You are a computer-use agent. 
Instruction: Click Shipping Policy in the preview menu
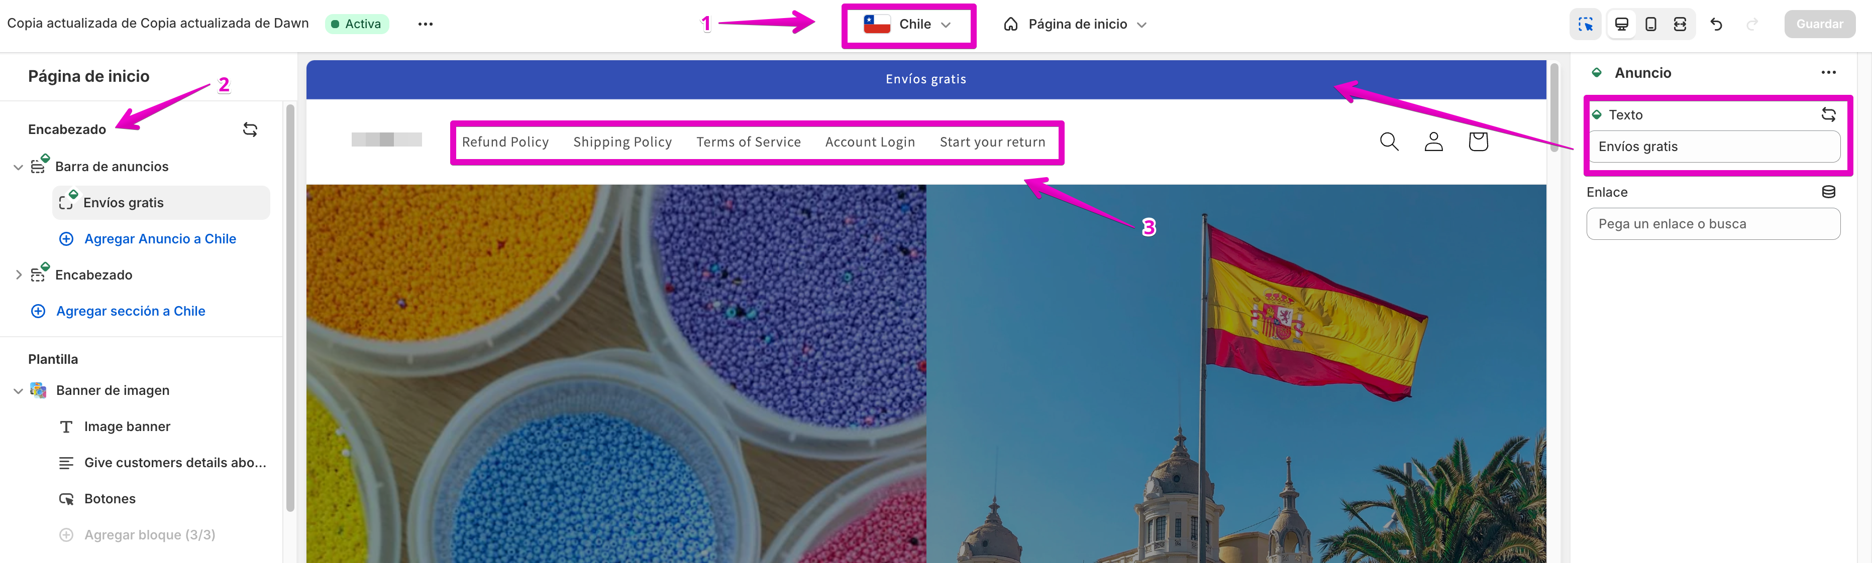point(622,142)
